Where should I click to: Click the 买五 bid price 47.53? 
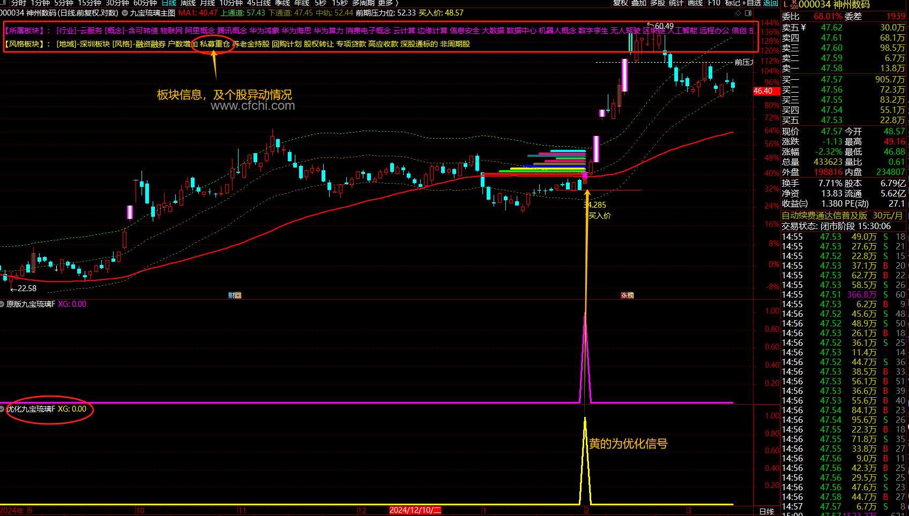click(831, 120)
